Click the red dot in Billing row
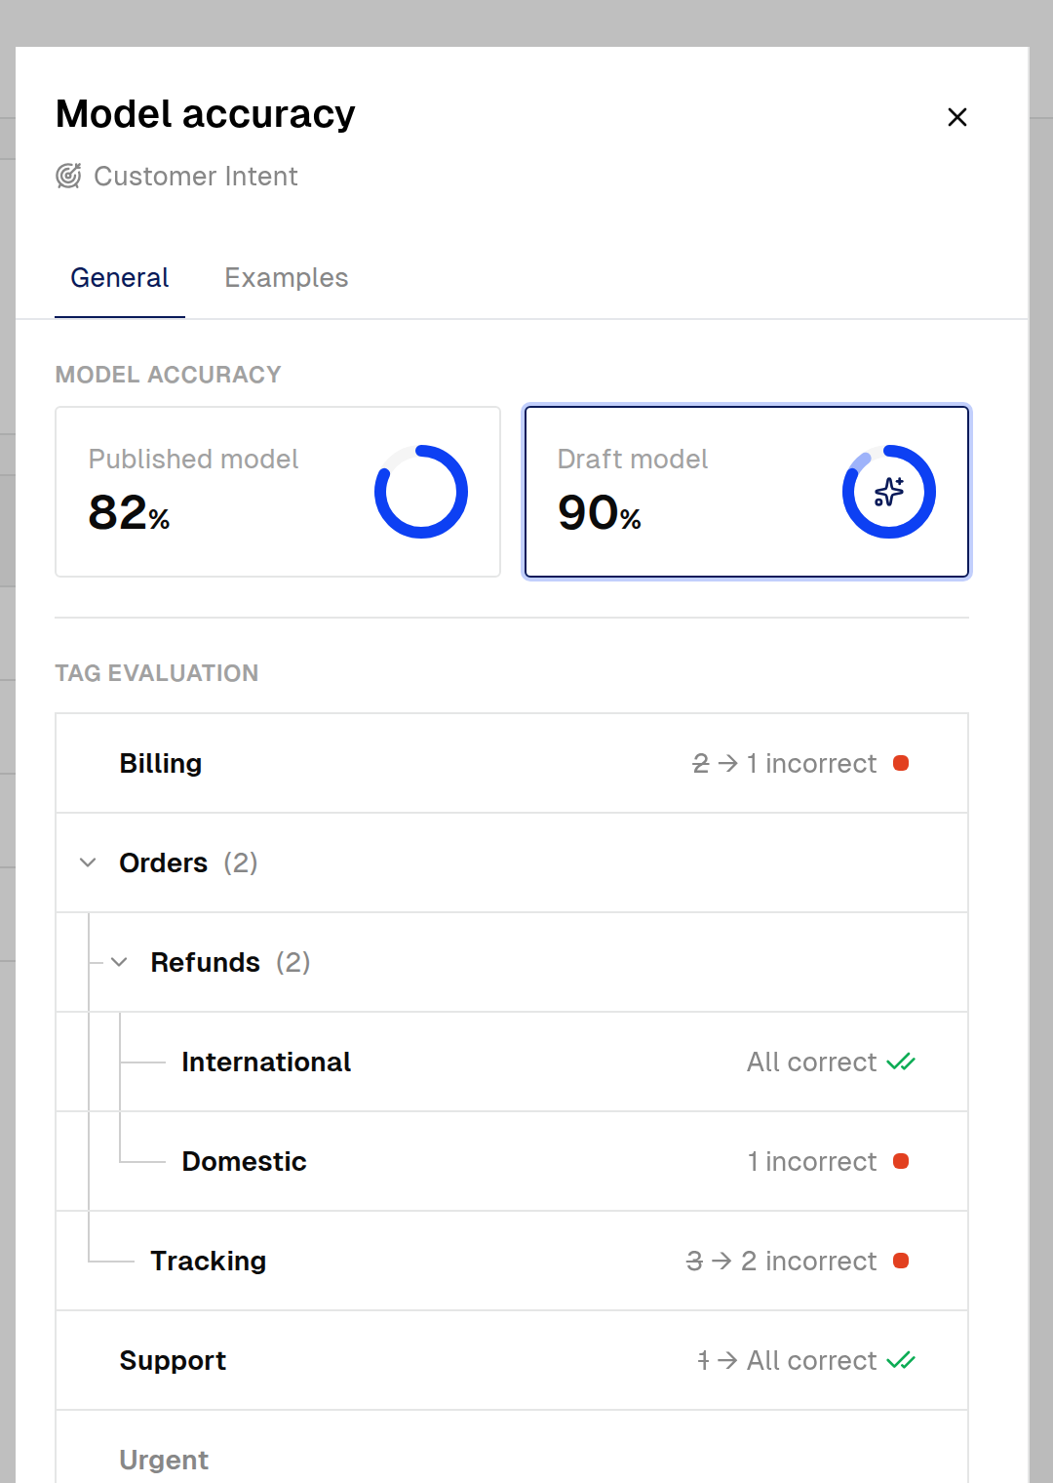1053x1483 pixels. pyautogui.click(x=901, y=763)
